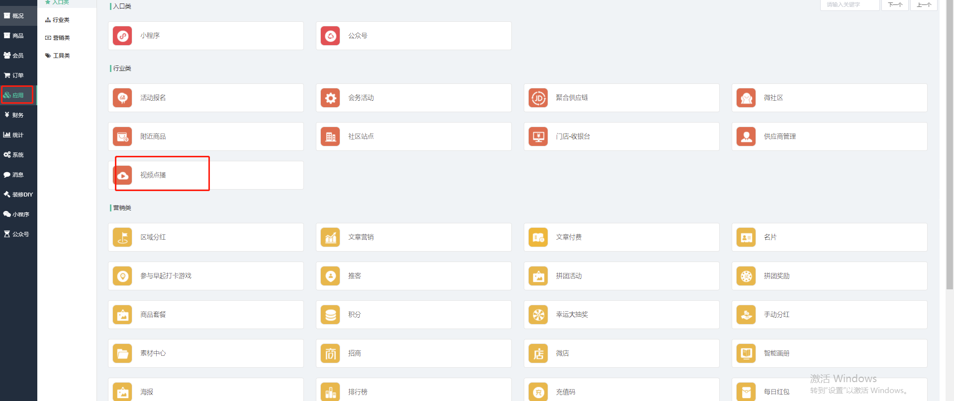This screenshot has width=954, height=401.
Task: Open the 小程序 app icon in 入口类
Action: pyautogui.click(x=122, y=36)
